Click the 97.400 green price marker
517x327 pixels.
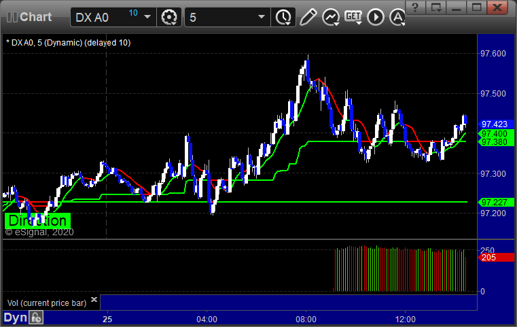[x=495, y=134]
